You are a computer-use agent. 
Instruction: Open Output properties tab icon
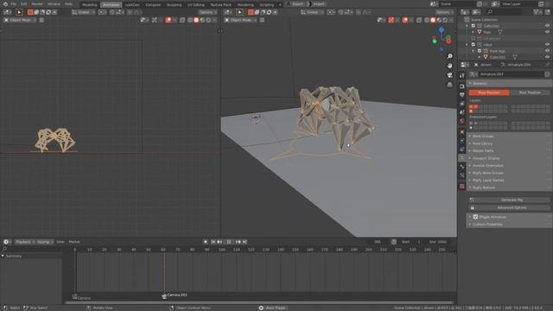pos(462,95)
